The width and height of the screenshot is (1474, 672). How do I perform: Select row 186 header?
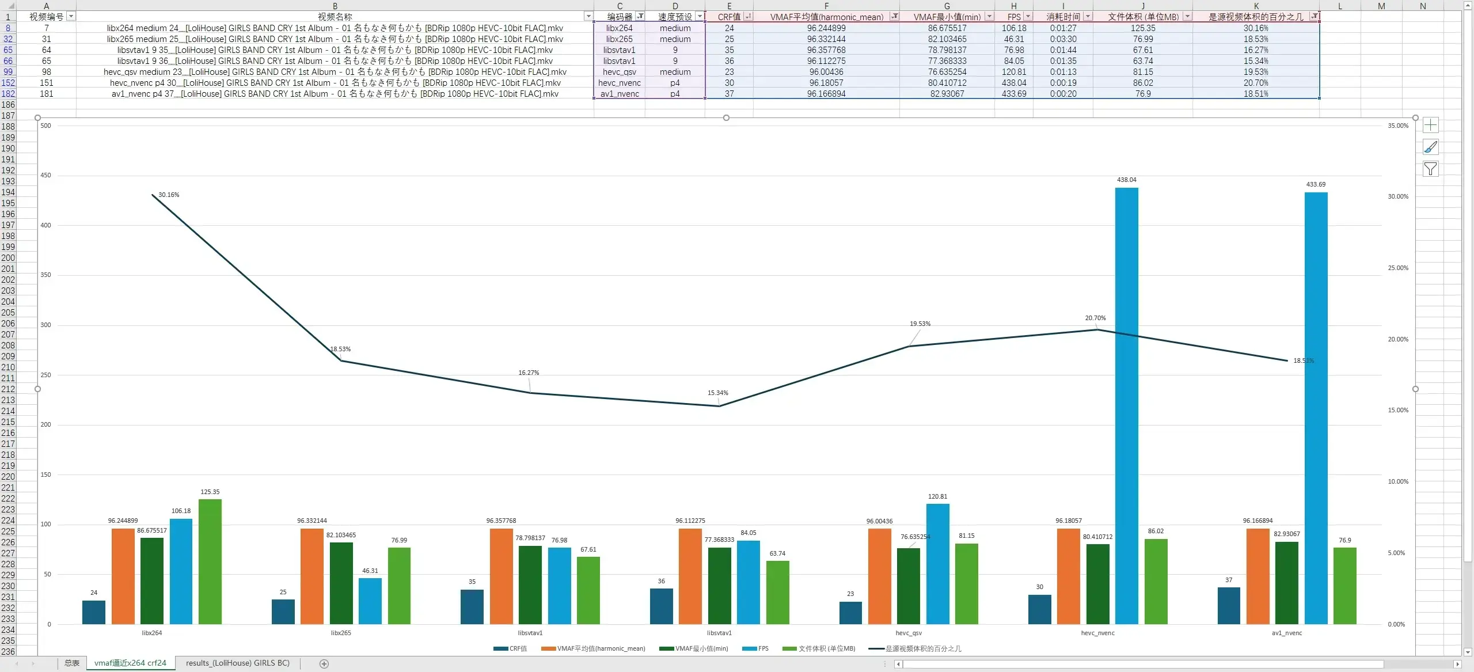coord(8,104)
